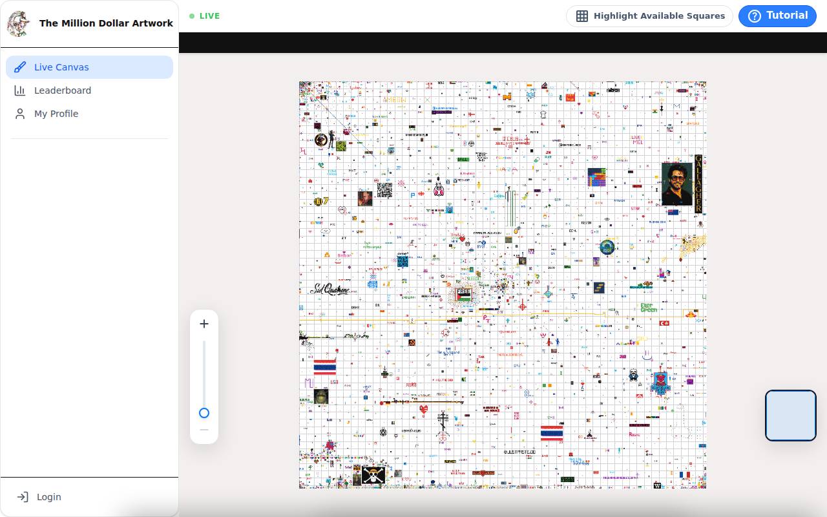The height and width of the screenshot is (517, 827).
Task: Zoom out with the minus button
Action: pyautogui.click(x=204, y=430)
